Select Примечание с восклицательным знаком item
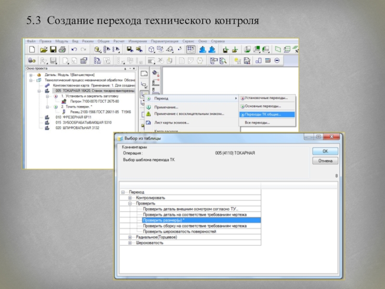Screen dimensions: 385x289 tap(189, 114)
